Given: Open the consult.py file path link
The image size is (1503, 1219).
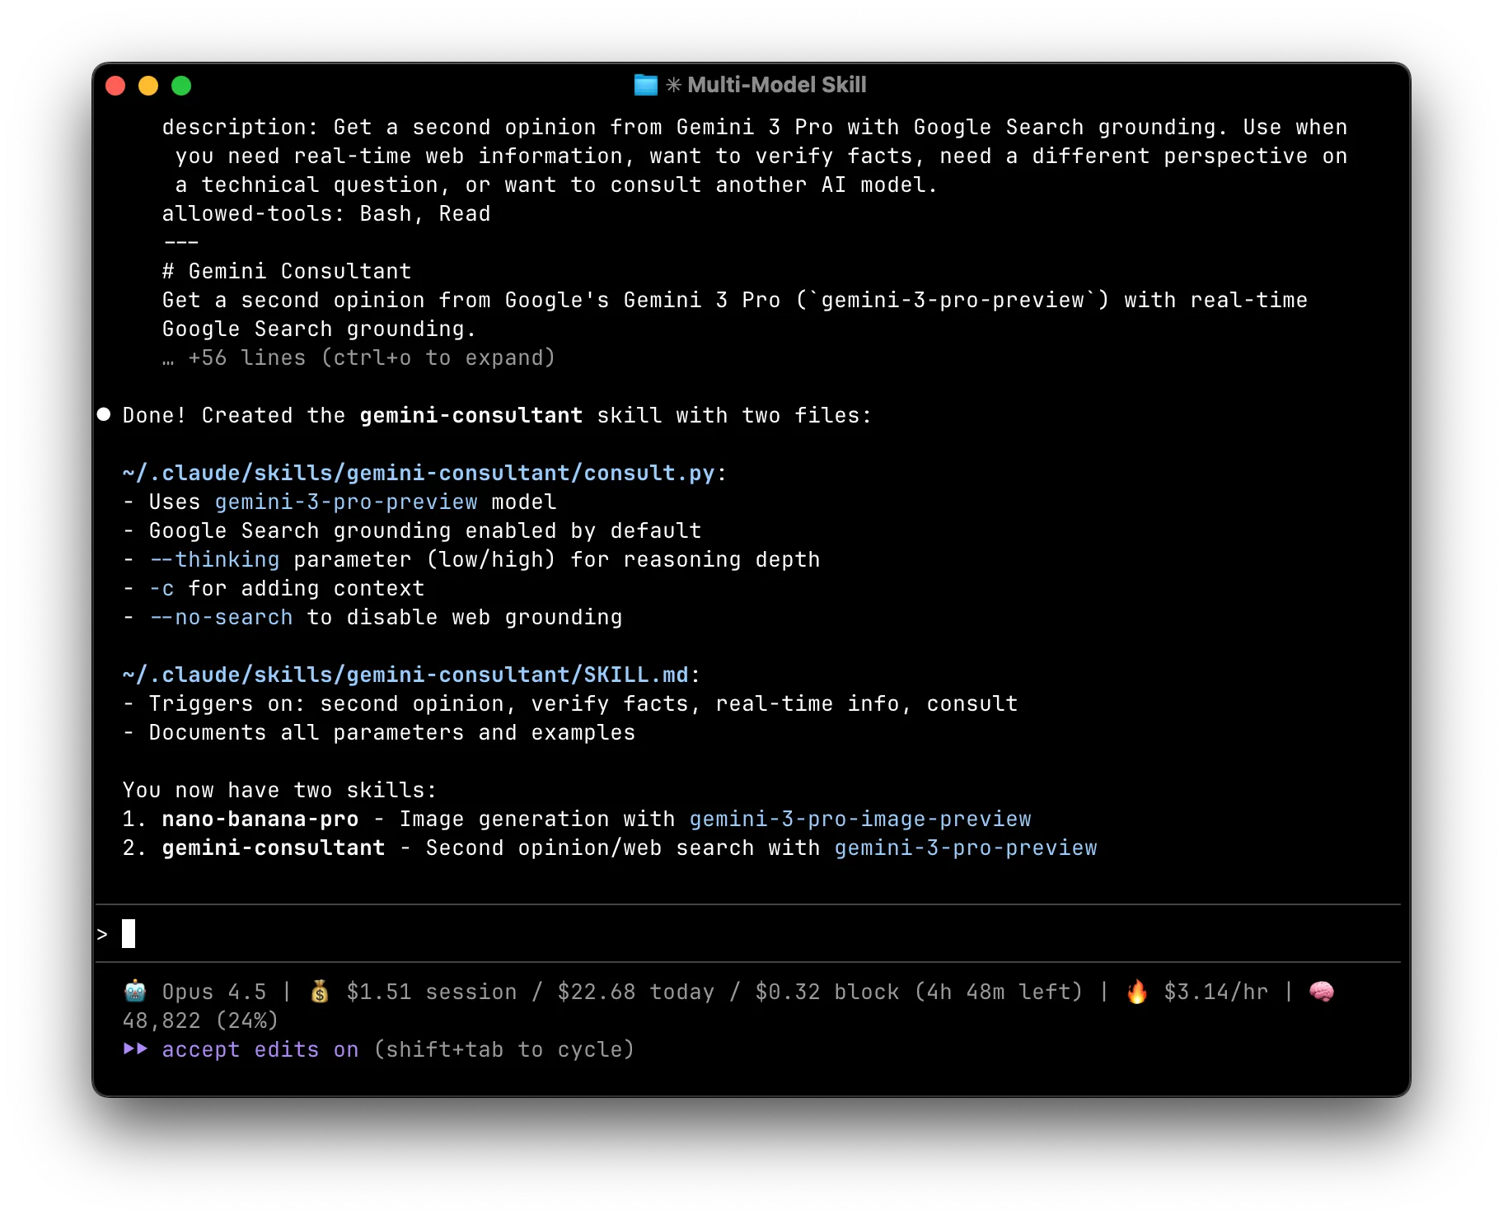Looking at the screenshot, I should 419,473.
